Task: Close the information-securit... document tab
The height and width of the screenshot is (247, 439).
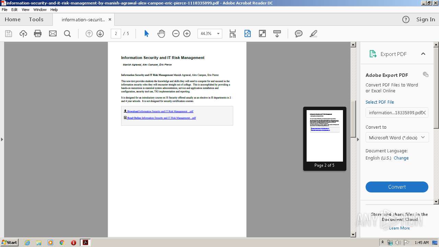Action: 110,20
